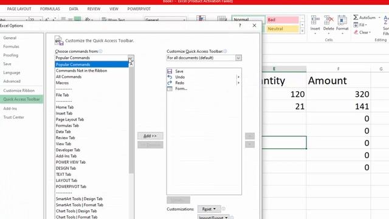This screenshot has height=219, width=389.
Task: Choose File Tab in dropdown list
Action: pos(92,95)
